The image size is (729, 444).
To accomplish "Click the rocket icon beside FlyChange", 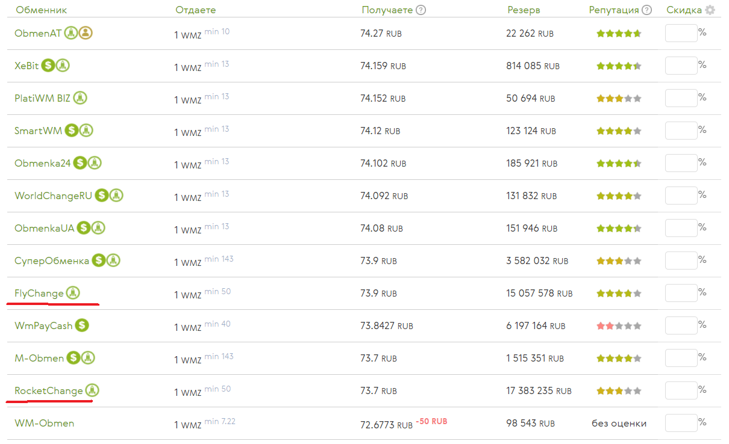I will tap(73, 293).
